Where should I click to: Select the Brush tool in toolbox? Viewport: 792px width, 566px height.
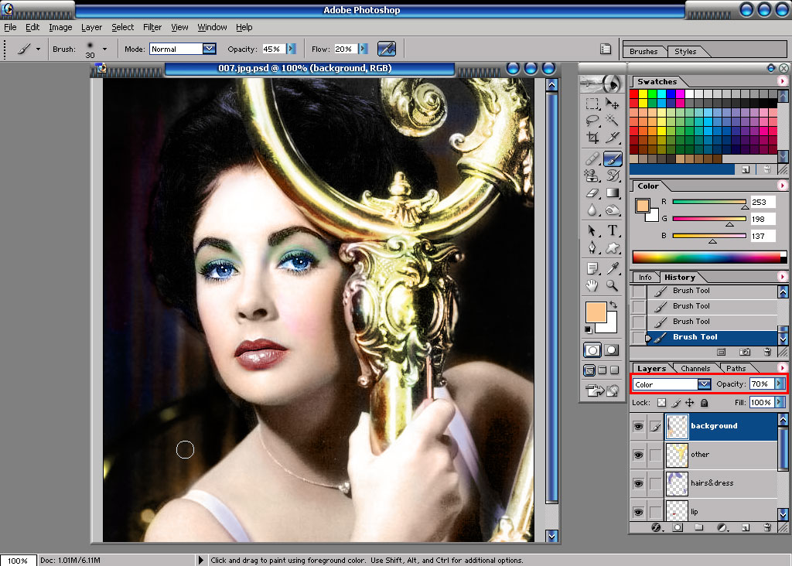click(x=613, y=159)
